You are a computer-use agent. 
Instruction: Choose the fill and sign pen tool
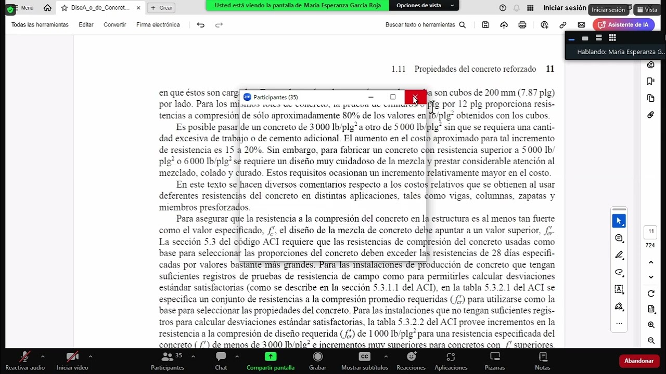[x=619, y=306]
